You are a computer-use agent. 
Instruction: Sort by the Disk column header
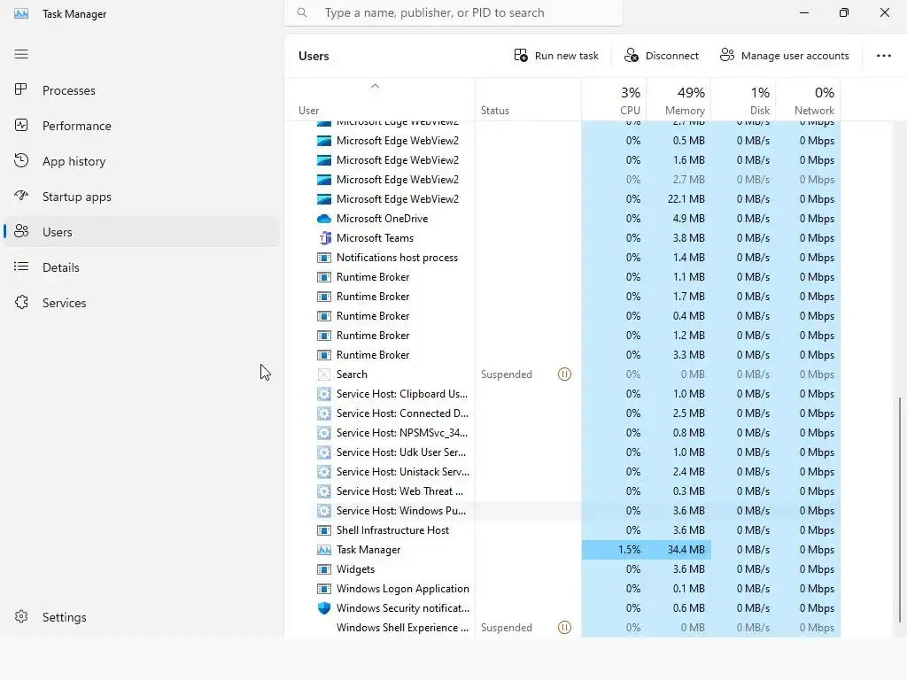point(743,100)
